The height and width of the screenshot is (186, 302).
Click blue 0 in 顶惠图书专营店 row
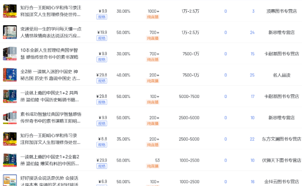coord(225,11)
